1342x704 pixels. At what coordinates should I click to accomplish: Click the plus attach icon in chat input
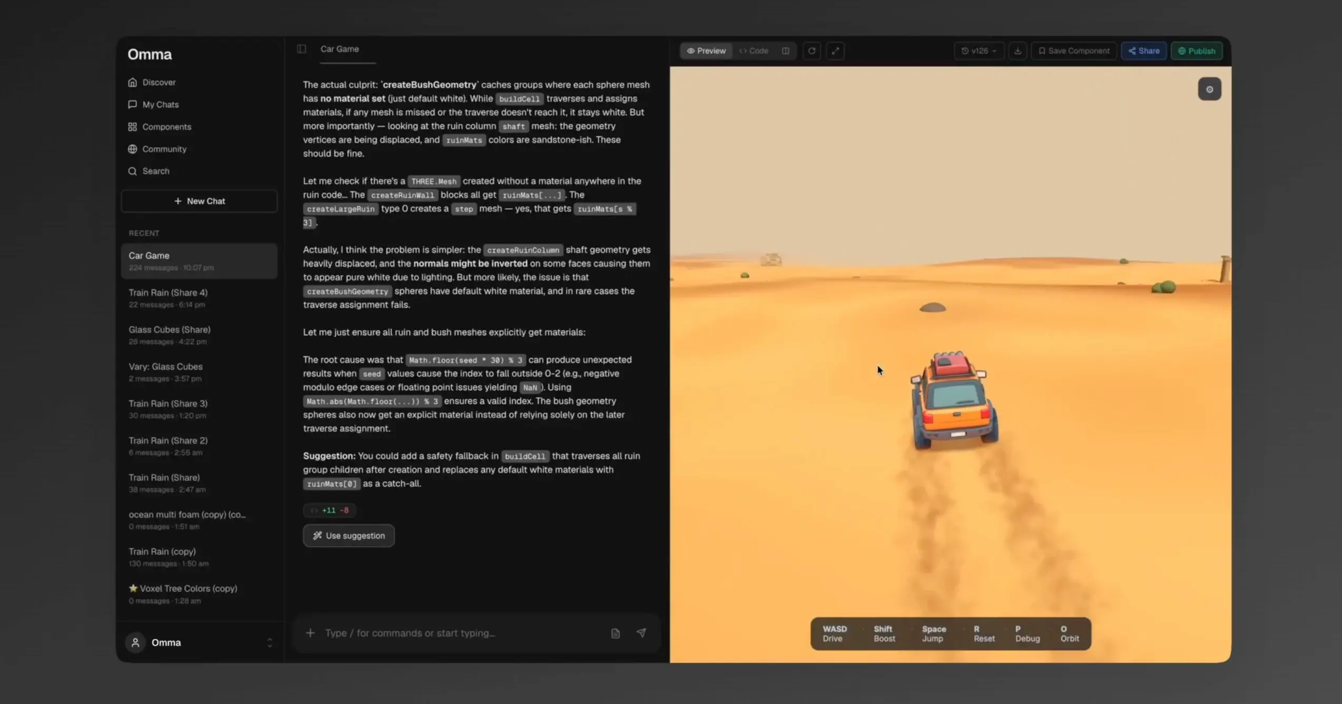(x=310, y=633)
